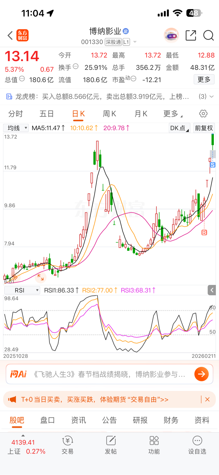Open the 东方财富 logo icon
This screenshot has height=475, width=219.
22,35
